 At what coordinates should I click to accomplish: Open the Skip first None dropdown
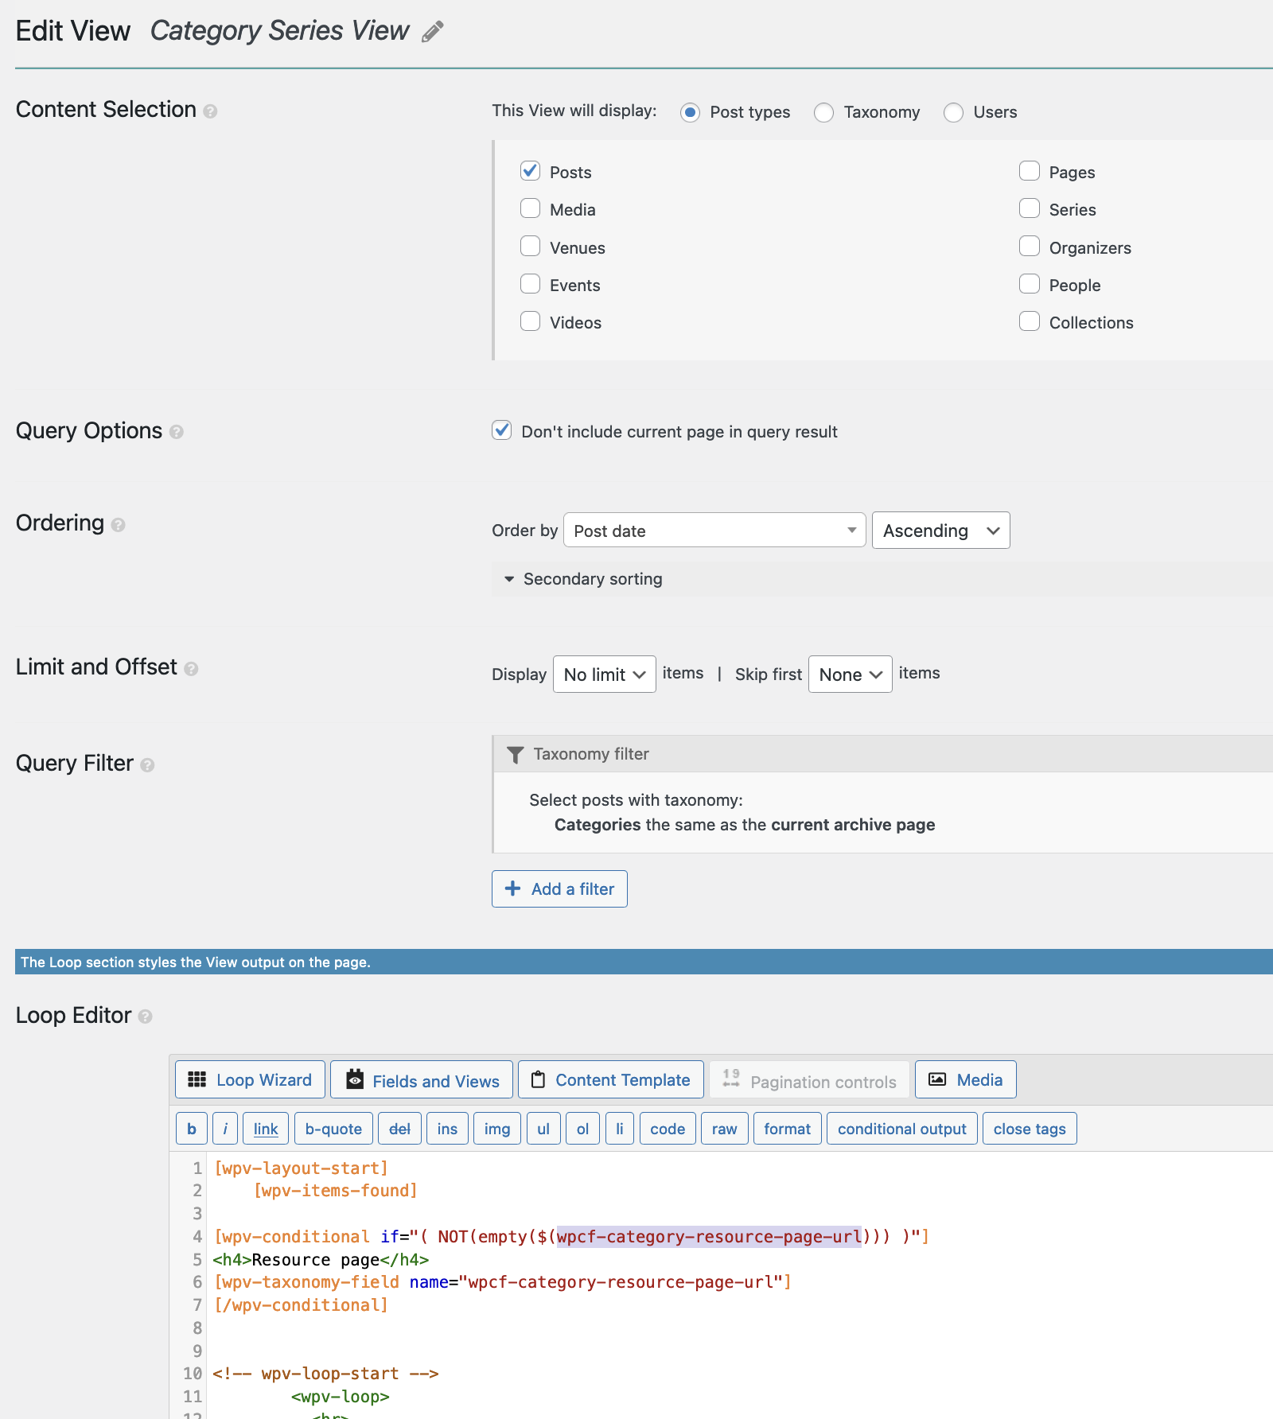click(851, 675)
